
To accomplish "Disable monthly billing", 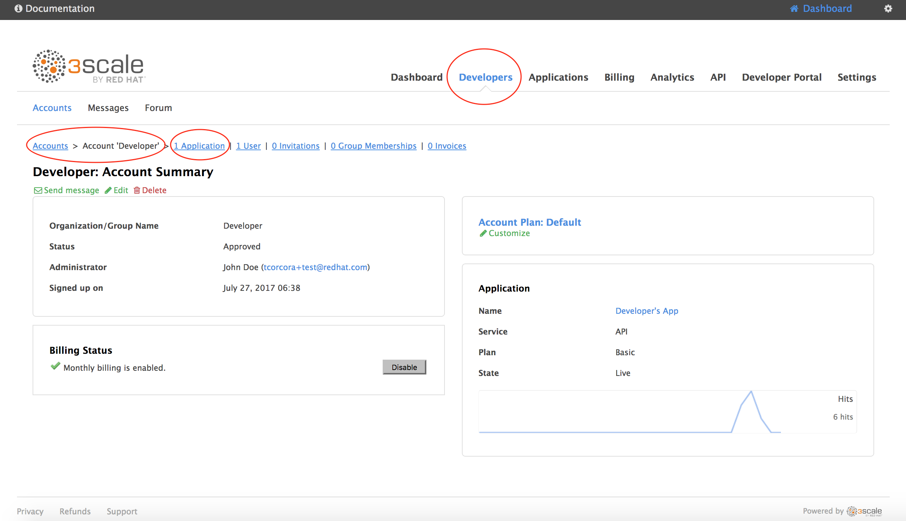I will point(404,367).
